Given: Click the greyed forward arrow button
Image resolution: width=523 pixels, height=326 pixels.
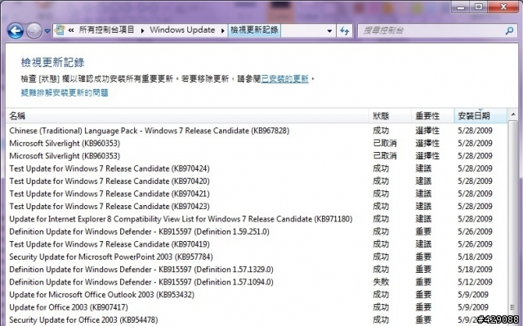Looking at the screenshot, I should point(34,31).
